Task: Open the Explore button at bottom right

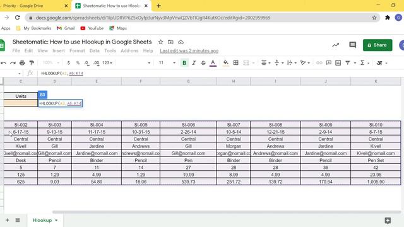Action: point(388,220)
